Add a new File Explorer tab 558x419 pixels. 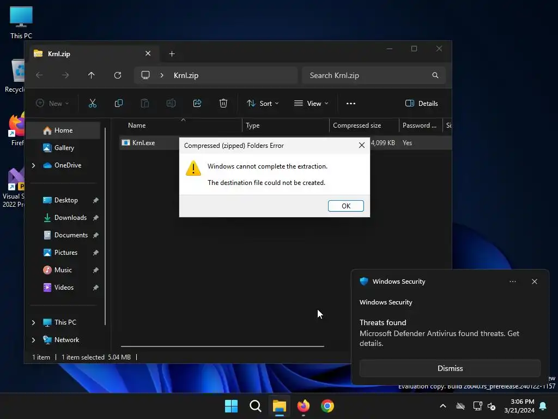pyautogui.click(x=172, y=54)
